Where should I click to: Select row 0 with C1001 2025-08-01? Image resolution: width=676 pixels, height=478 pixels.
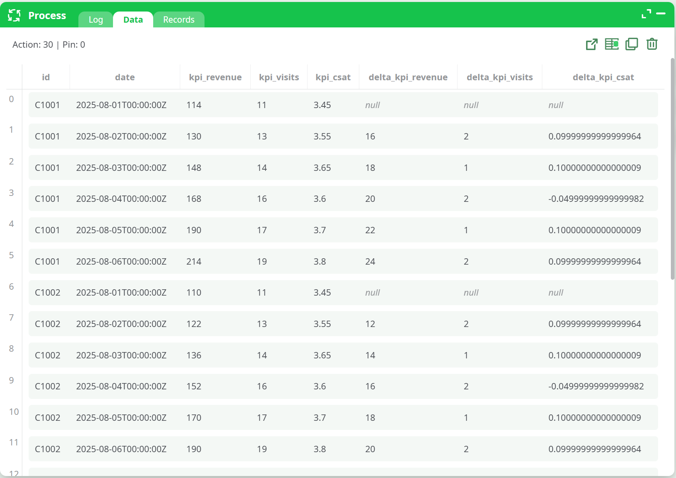(343, 105)
